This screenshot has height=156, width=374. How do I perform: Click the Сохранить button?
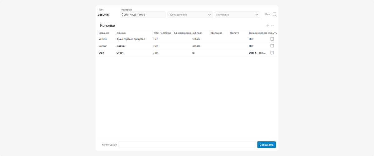(x=266, y=145)
